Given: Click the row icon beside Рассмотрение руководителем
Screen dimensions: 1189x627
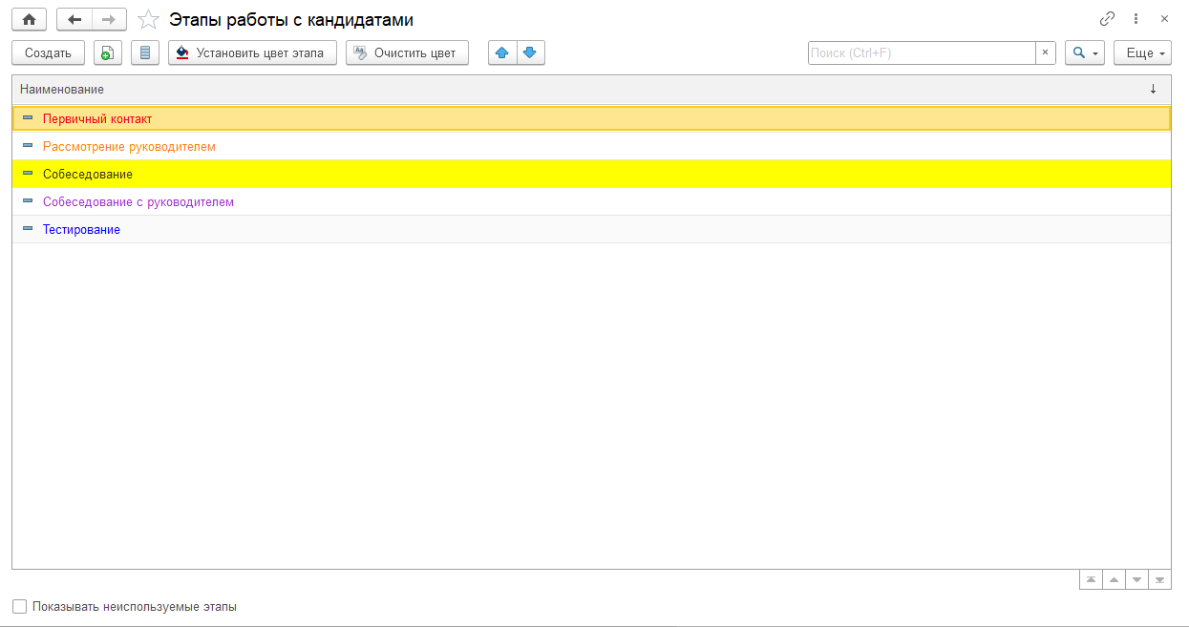Looking at the screenshot, I should pyautogui.click(x=28, y=146).
